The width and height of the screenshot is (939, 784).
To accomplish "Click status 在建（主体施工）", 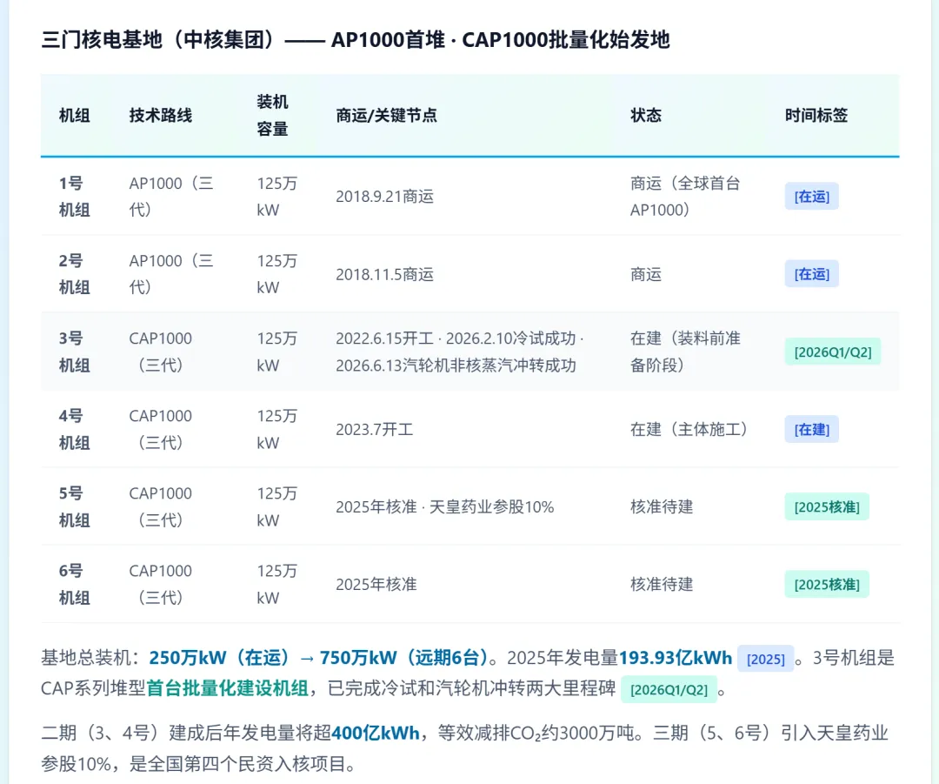I will 689,429.
